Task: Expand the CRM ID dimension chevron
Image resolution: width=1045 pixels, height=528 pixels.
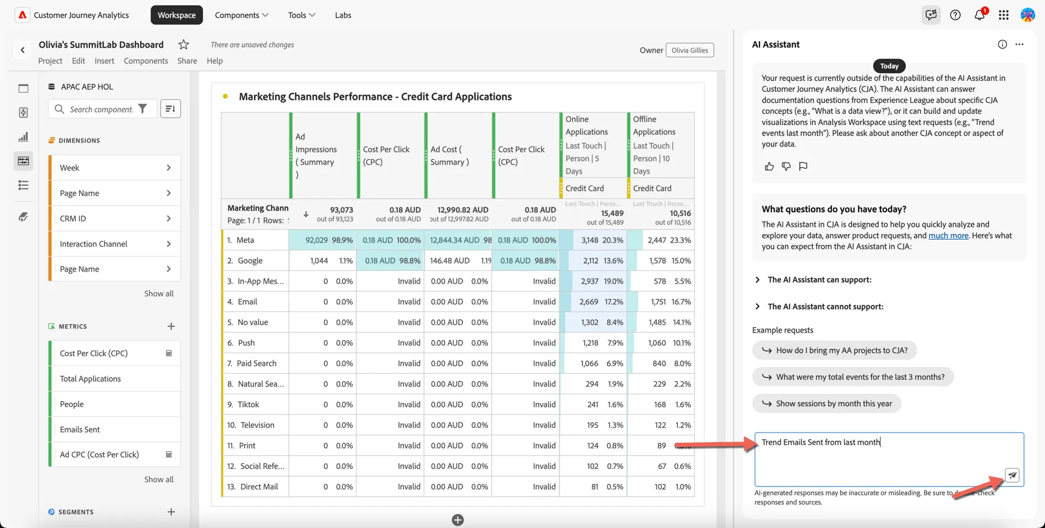Action: [x=169, y=218]
